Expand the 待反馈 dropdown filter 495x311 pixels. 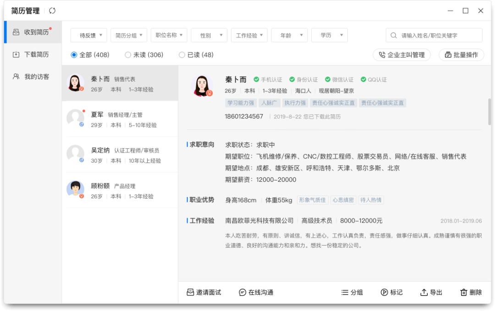[89, 35]
